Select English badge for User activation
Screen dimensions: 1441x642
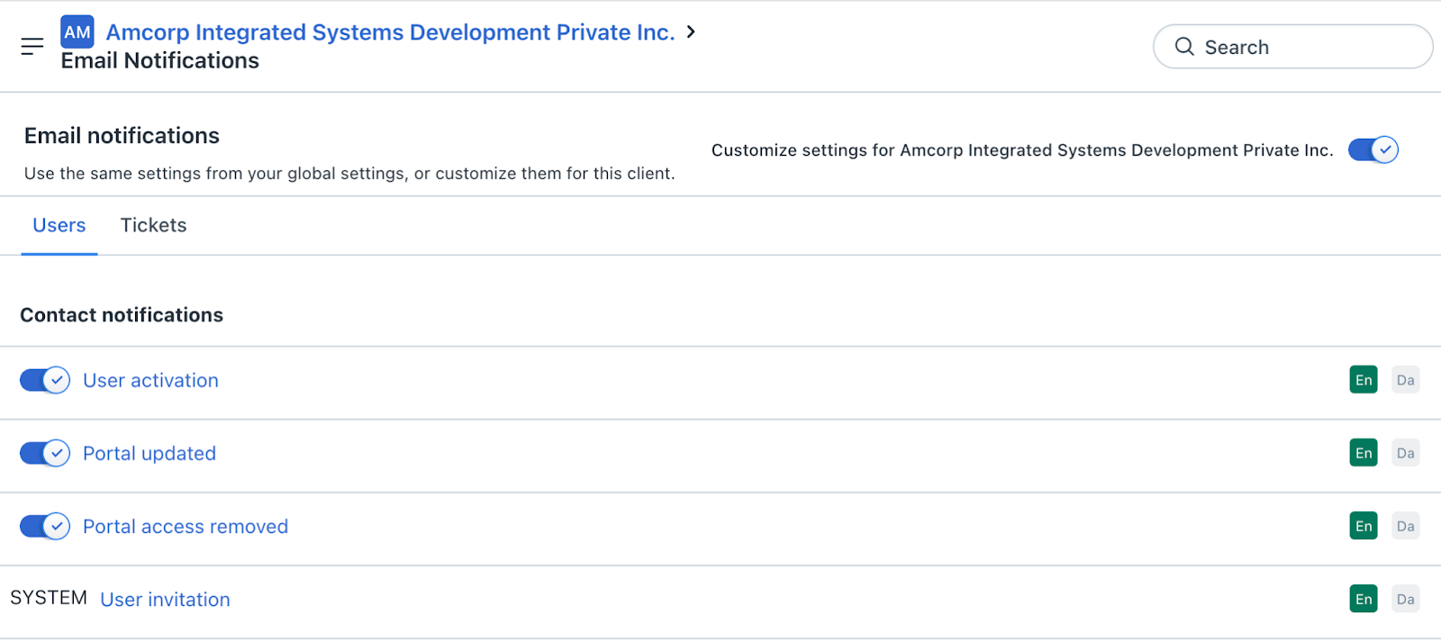(x=1364, y=380)
